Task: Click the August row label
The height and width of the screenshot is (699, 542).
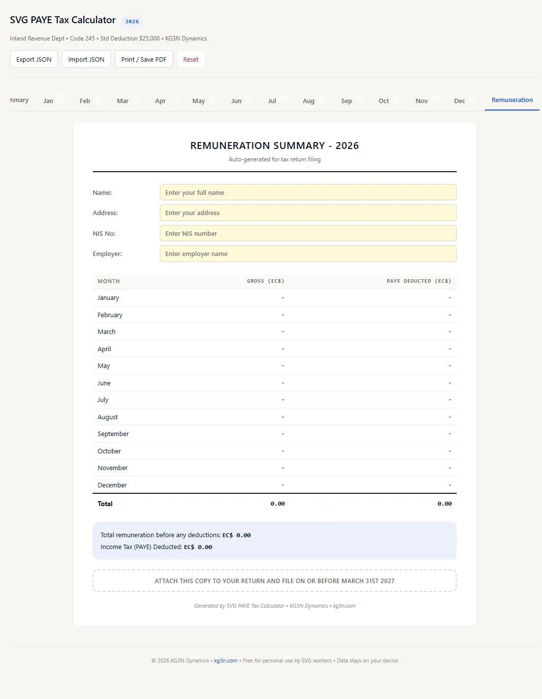Action: [x=108, y=417]
